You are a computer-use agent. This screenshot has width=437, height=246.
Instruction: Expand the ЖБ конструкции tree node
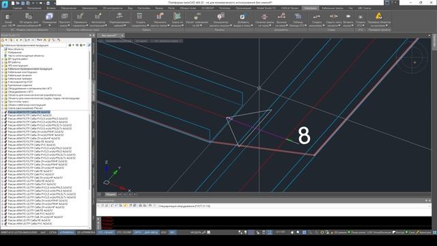pyautogui.click(x=3, y=66)
